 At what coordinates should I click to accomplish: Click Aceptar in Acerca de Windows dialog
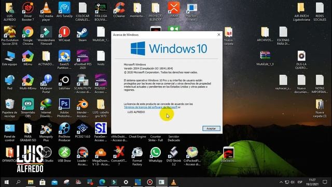pos(211,128)
